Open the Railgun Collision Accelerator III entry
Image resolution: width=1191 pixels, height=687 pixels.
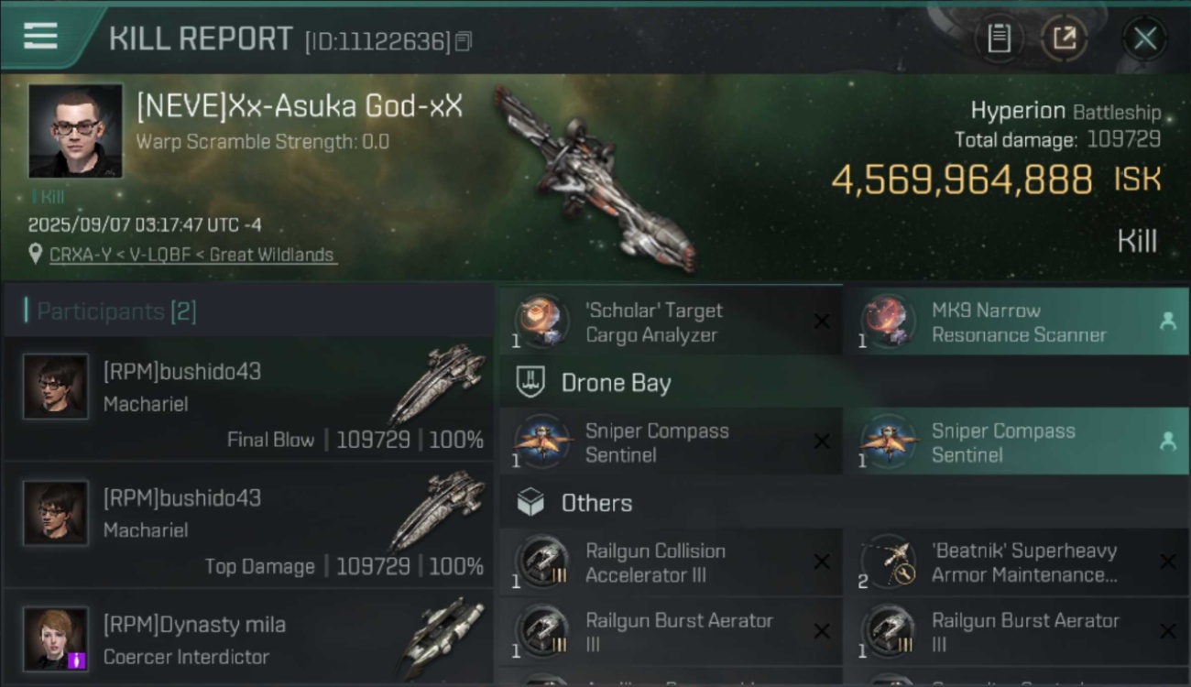pyautogui.click(x=670, y=562)
